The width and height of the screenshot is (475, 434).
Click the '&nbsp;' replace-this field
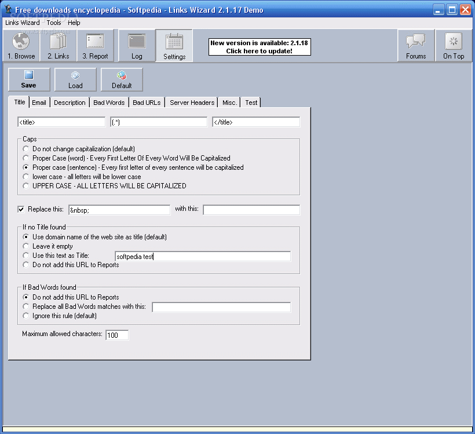(119, 210)
